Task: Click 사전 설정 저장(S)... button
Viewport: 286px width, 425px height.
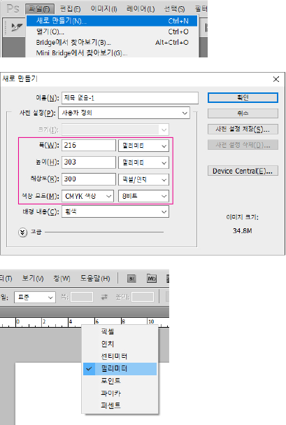Action: pos(243,130)
